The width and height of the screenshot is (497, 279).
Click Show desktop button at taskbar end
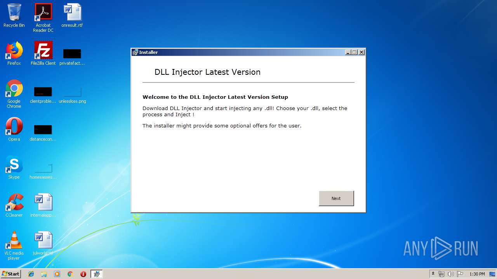(x=492, y=274)
